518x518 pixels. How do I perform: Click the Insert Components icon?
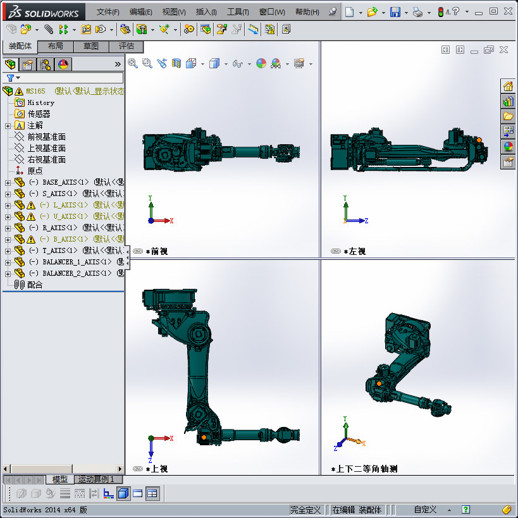(x=26, y=29)
